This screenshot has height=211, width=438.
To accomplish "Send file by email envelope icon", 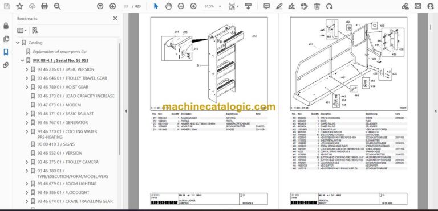I will (x=418, y=6).
